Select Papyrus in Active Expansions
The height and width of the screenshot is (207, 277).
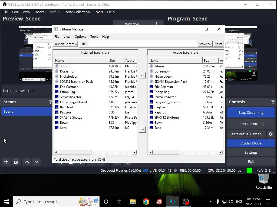pyautogui.click(x=160, y=112)
